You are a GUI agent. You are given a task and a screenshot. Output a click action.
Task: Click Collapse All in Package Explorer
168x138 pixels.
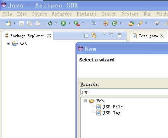click(x=86, y=35)
